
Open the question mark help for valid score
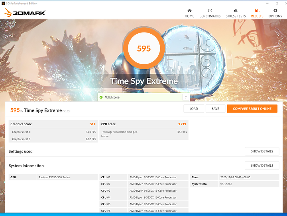click(186, 97)
